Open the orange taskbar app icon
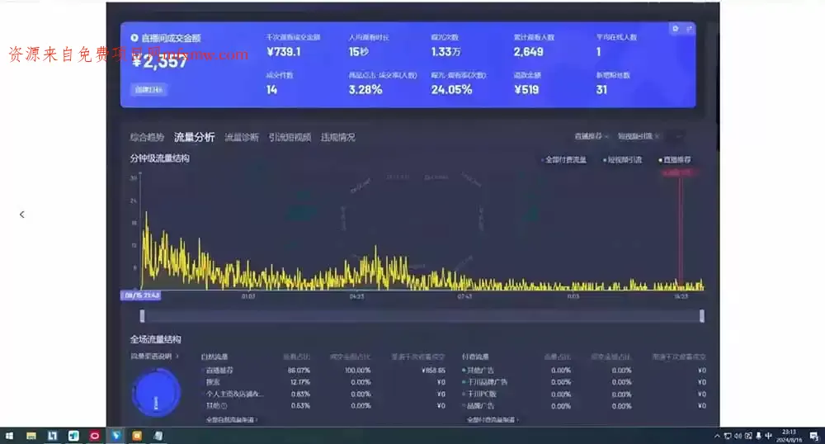This screenshot has height=444, width=825. pyautogui.click(x=137, y=436)
